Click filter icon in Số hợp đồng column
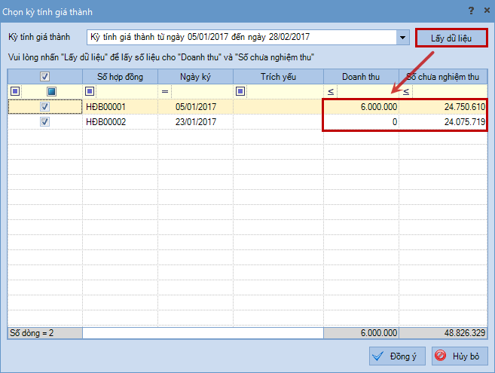 click(90, 91)
